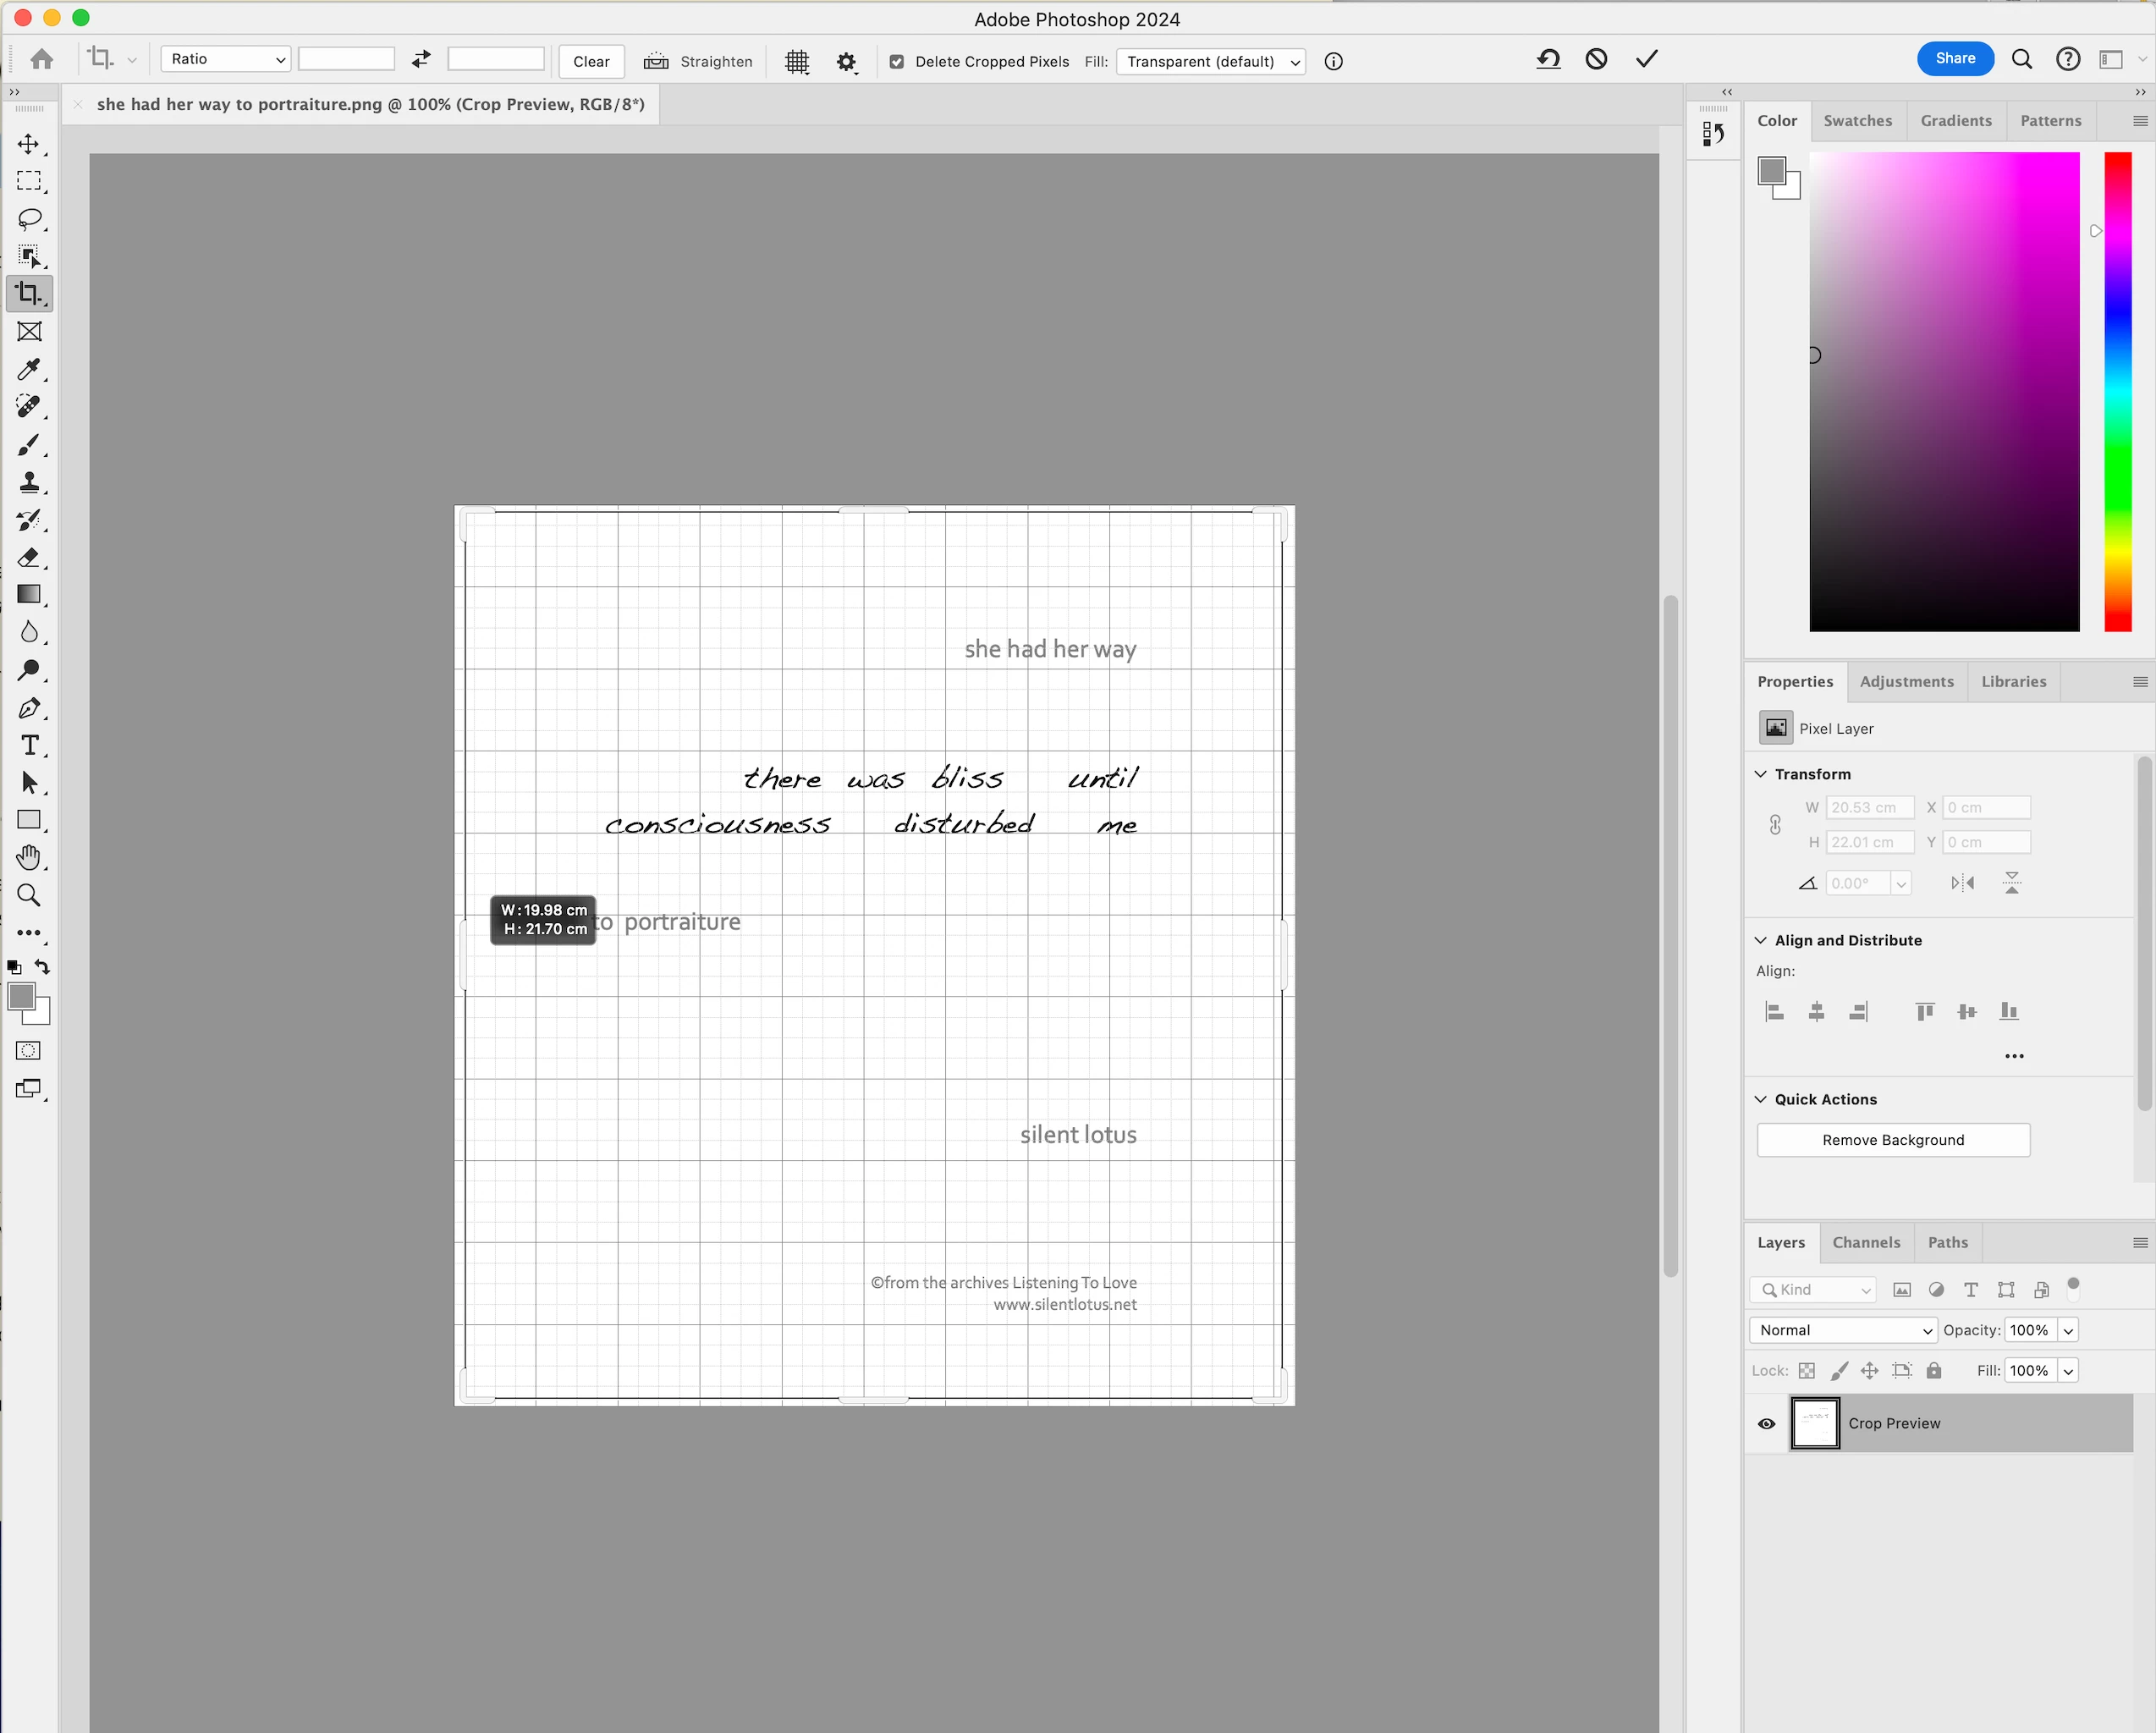2156x1733 pixels.
Task: Commit the current crop operation
Action: (x=1646, y=60)
